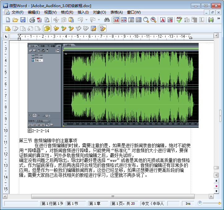Click the vertical scrollbar down arrow
The width and height of the screenshot is (224, 210).
pos(216,175)
